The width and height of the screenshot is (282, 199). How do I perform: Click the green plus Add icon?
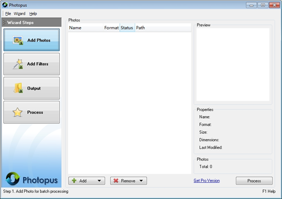[74, 181]
